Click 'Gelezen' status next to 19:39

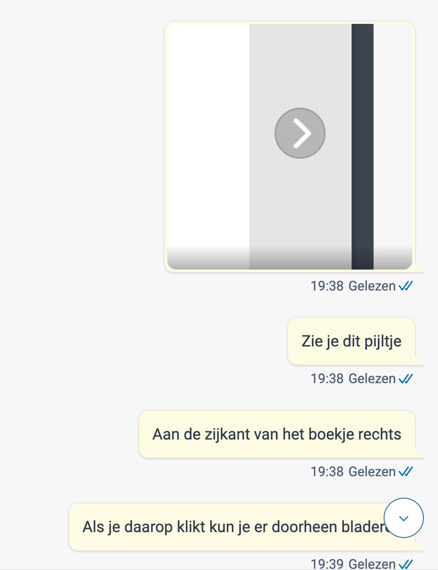tap(372, 564)
